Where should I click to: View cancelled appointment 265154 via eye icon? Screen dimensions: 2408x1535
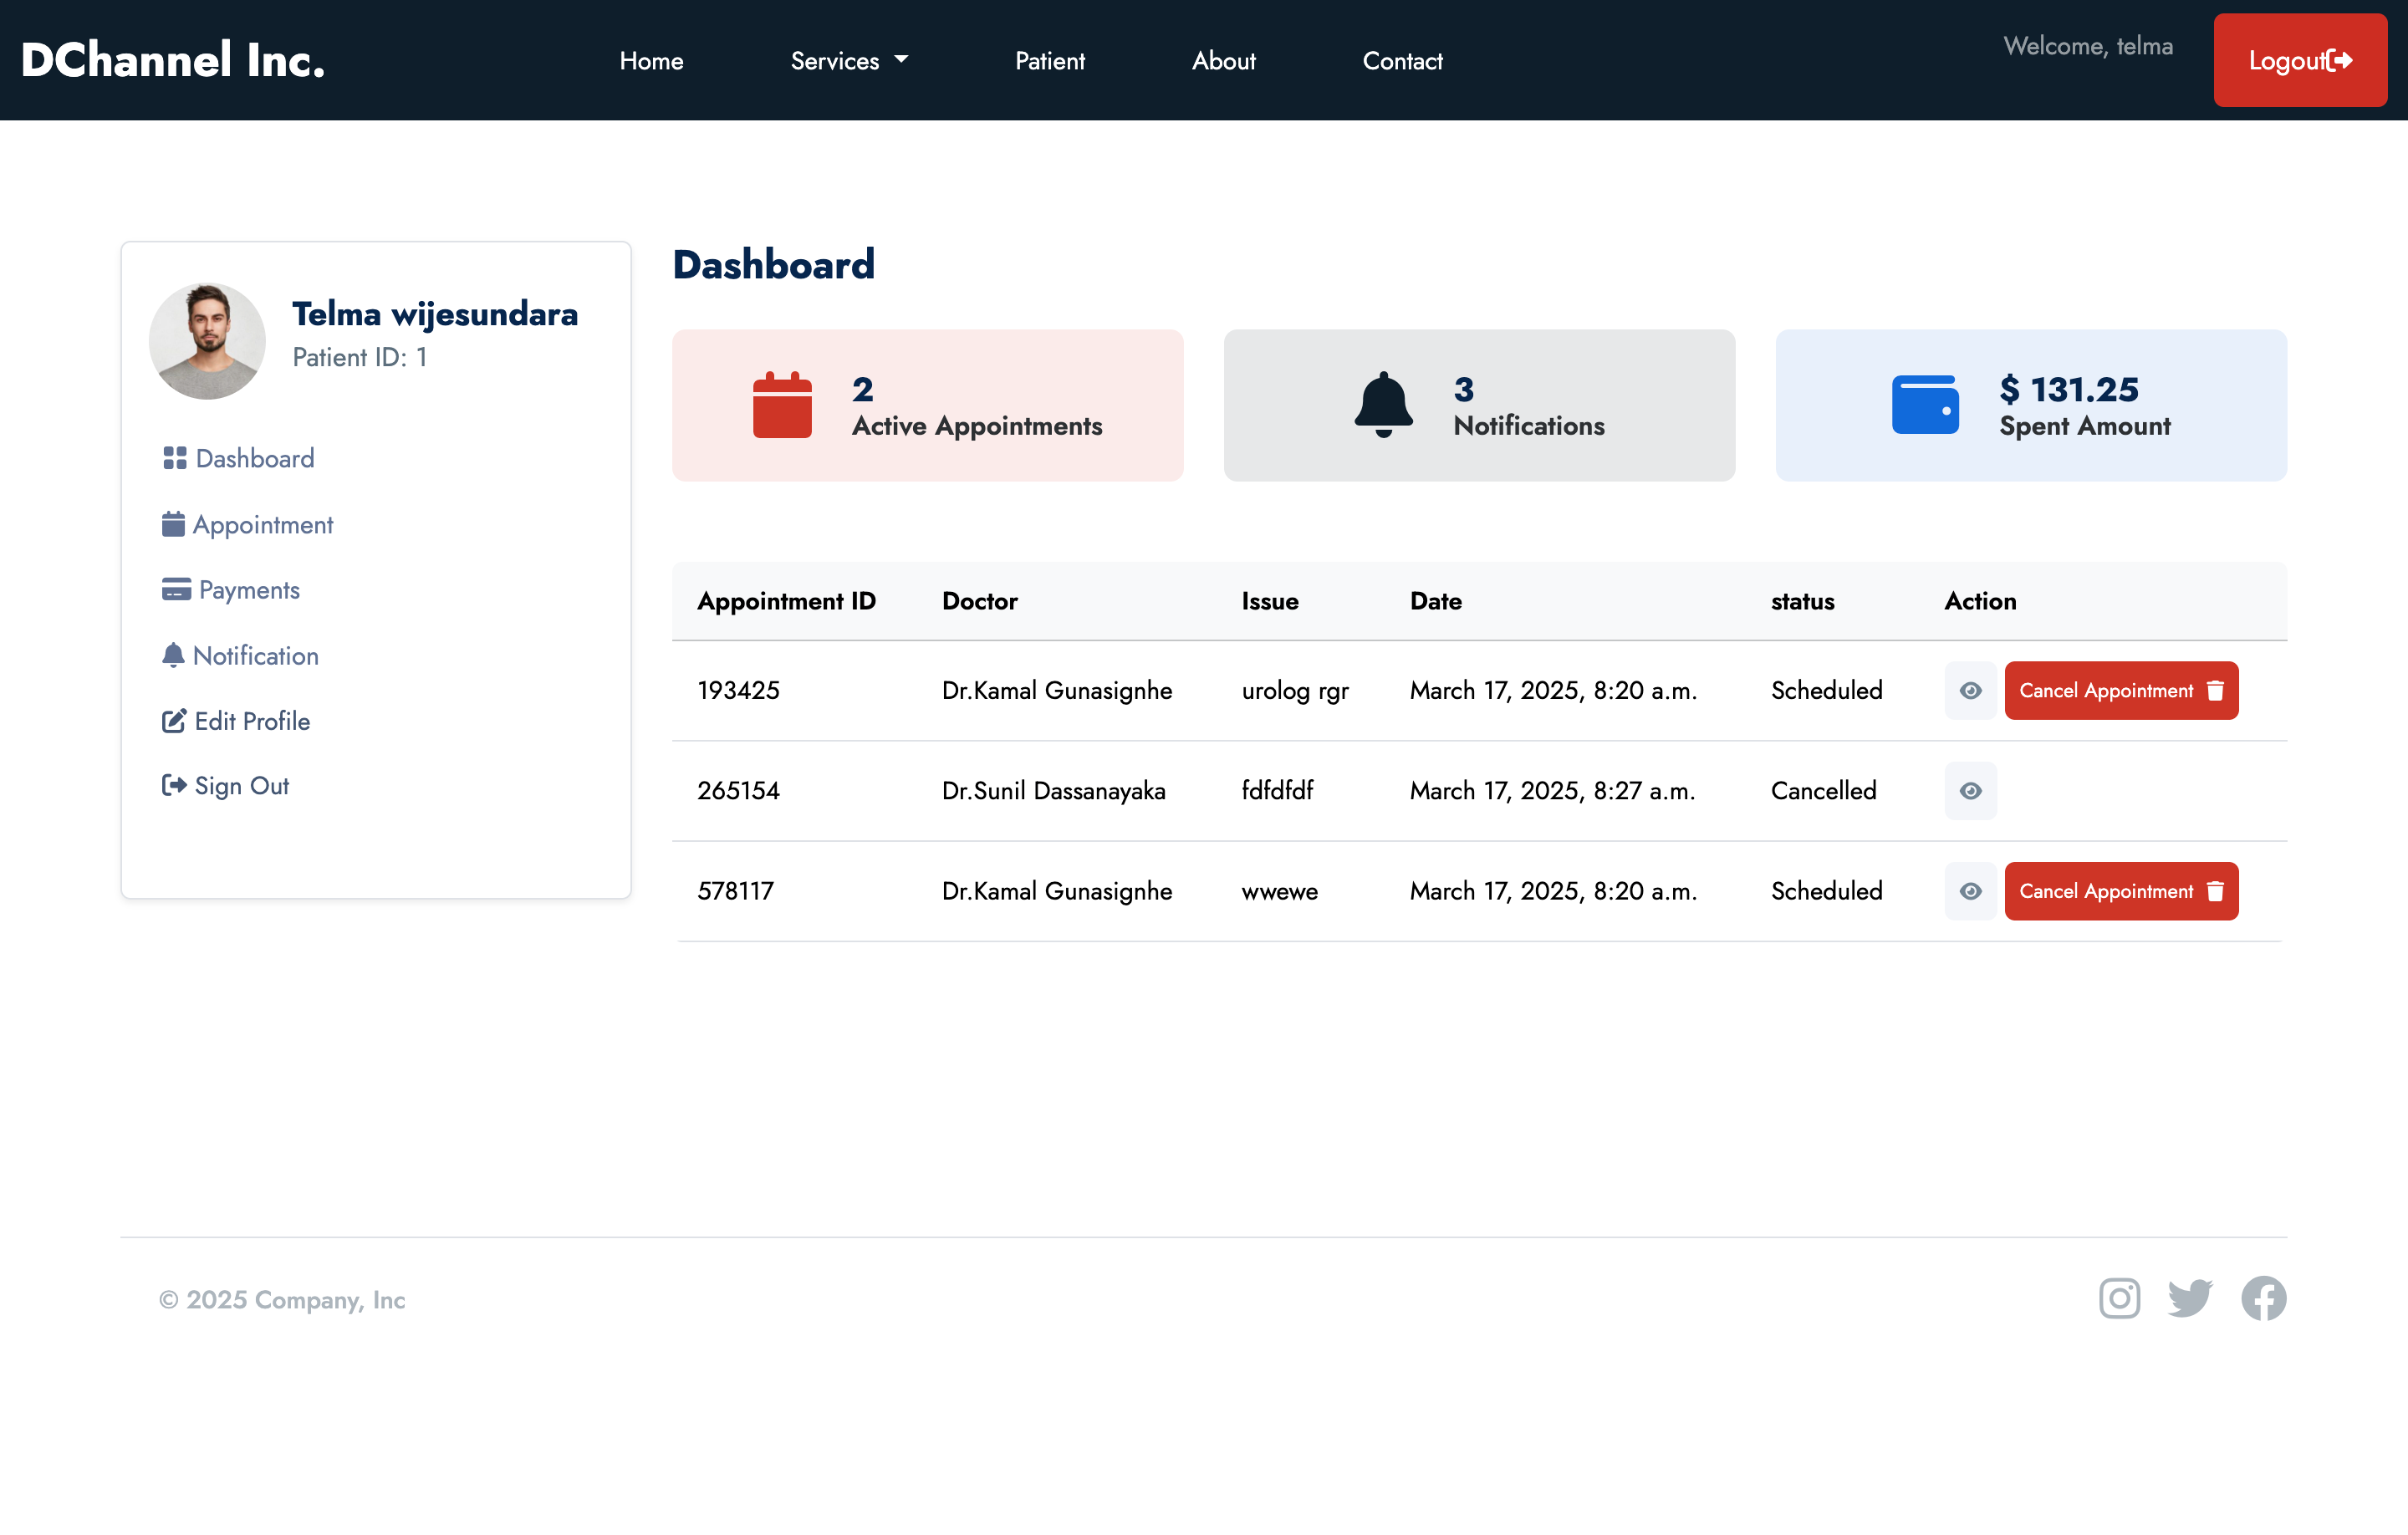[x=1970, y=791]
